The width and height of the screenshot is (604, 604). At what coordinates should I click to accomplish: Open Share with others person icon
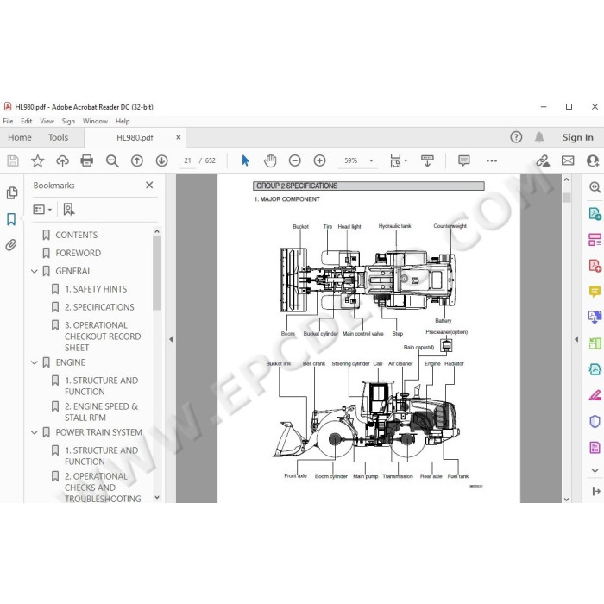click(x=593, y=160)
